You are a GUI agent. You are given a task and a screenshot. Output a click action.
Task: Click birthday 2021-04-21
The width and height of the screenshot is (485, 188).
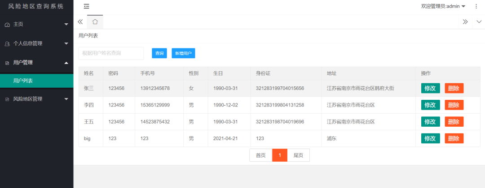click(x=225, y=138)
